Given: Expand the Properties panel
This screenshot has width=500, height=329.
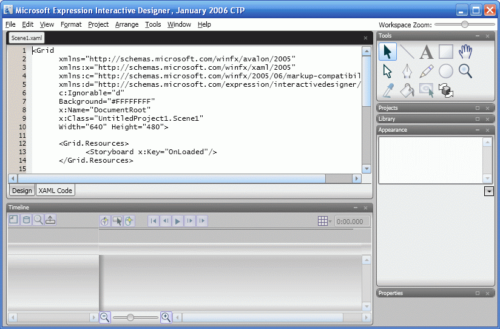Looking at the screenshot, I should coord(478,293).
